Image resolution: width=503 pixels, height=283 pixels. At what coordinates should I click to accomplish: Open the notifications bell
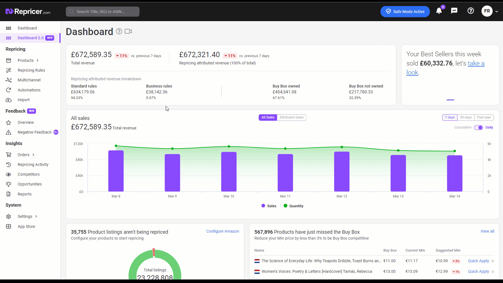point(439,11)
